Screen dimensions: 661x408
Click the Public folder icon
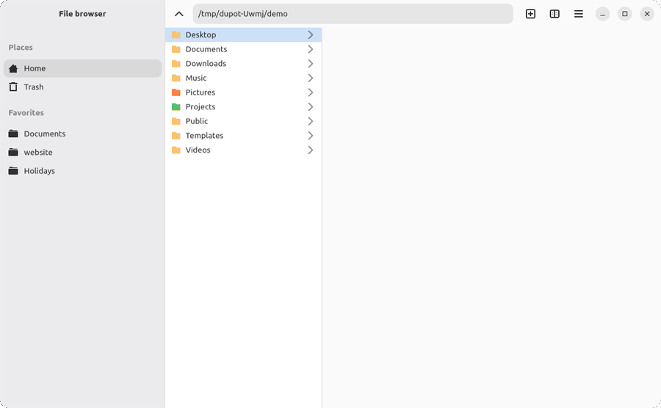pos(176,121)
